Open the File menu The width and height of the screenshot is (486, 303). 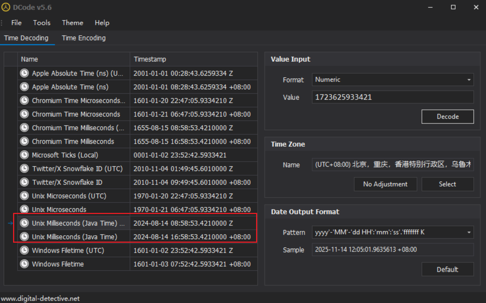click(16, 23)
